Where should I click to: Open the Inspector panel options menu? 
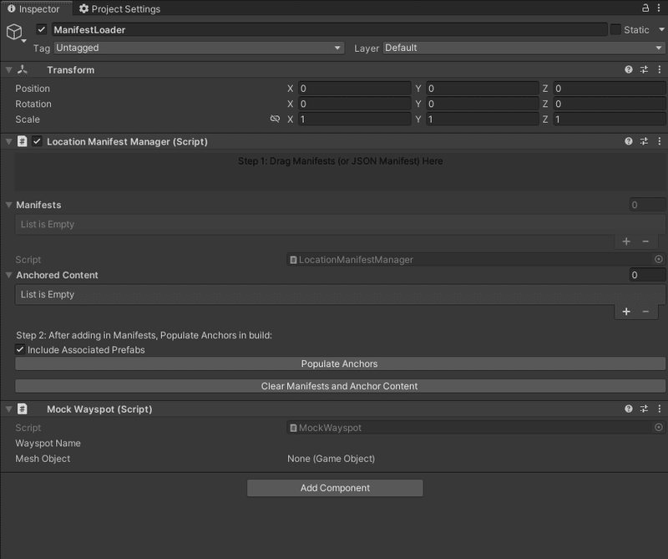click(x=658, y=8)
